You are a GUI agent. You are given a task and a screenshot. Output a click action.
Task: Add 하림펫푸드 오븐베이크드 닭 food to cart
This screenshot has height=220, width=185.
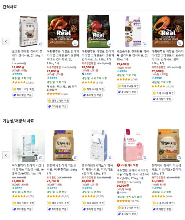point(75,44)
